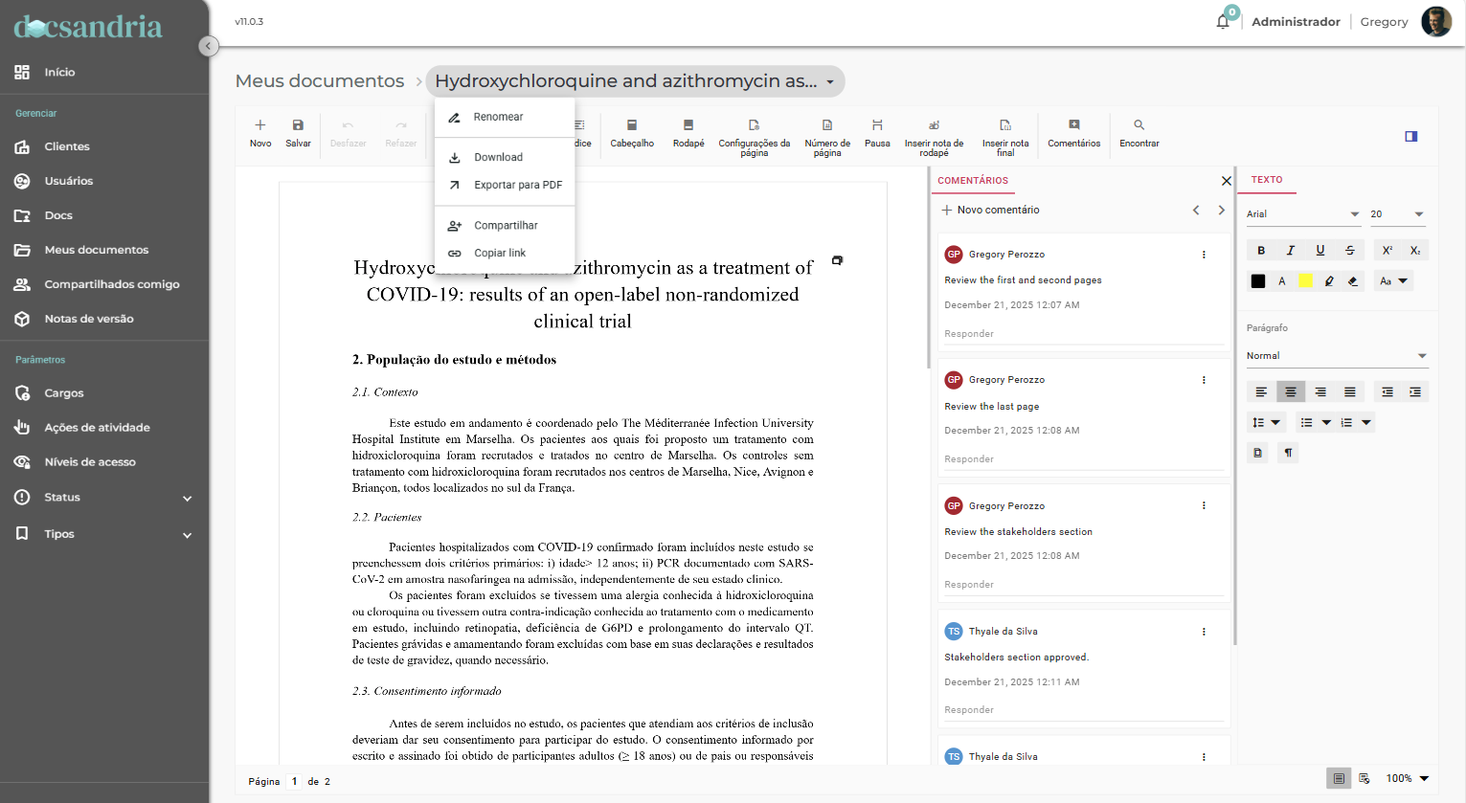The width and height of the screenshot is (1466, 803).
Task: Open the 100% zoom level dropdown
Action: [x=1408, y=779]
